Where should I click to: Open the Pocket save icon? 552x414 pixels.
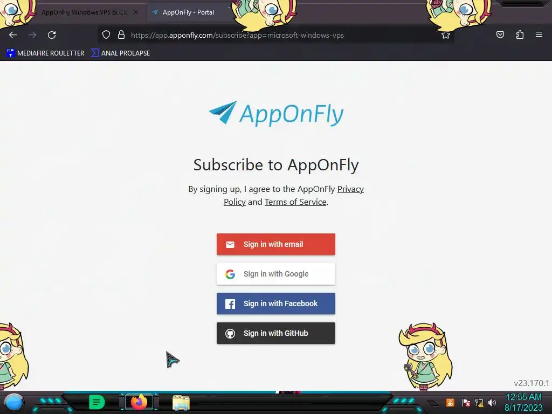500,34
